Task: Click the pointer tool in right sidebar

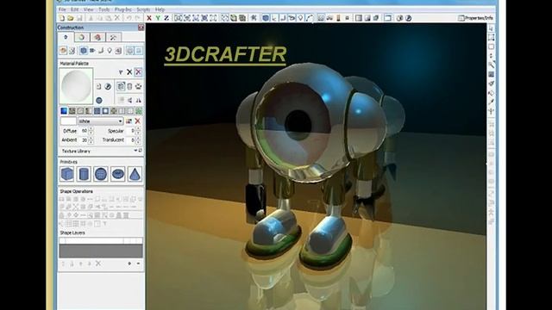Action: tap(491, 28)
